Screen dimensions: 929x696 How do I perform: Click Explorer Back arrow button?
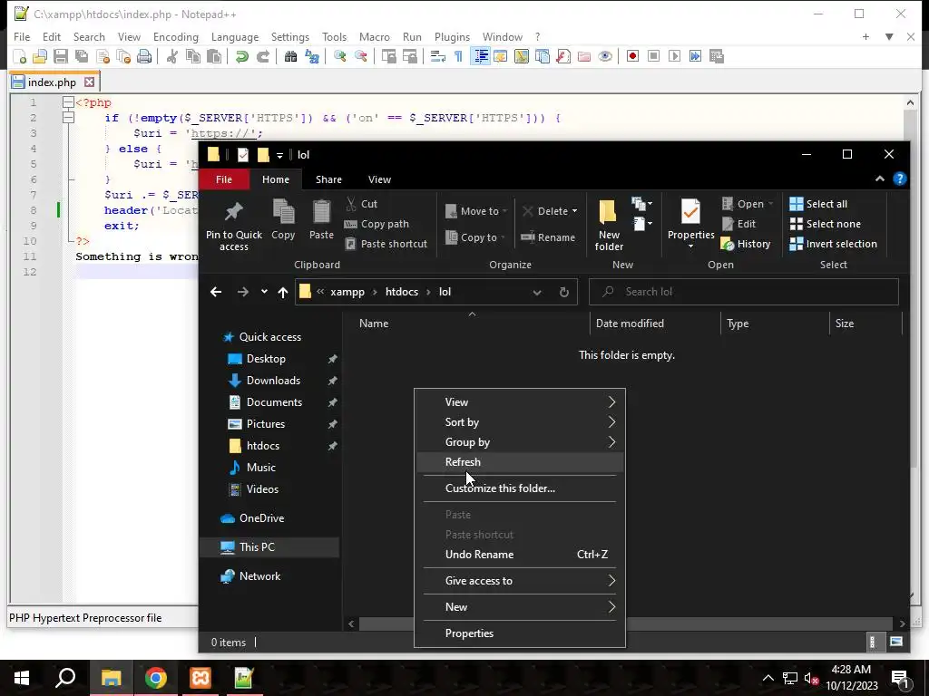(x=216, y=292)
